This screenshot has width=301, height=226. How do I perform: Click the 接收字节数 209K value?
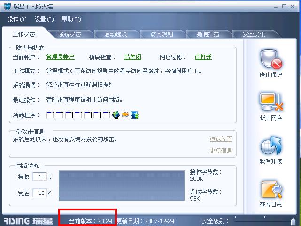197,179
